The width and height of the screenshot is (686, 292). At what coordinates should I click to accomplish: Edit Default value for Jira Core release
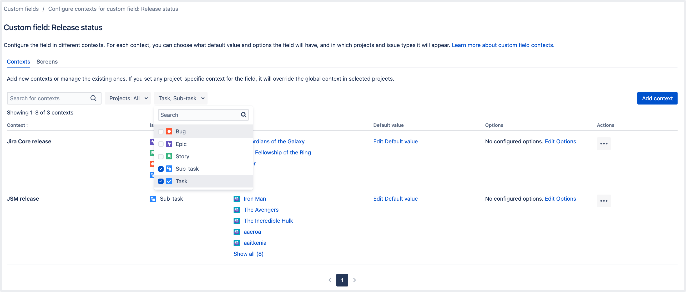(x=395, y=142)
